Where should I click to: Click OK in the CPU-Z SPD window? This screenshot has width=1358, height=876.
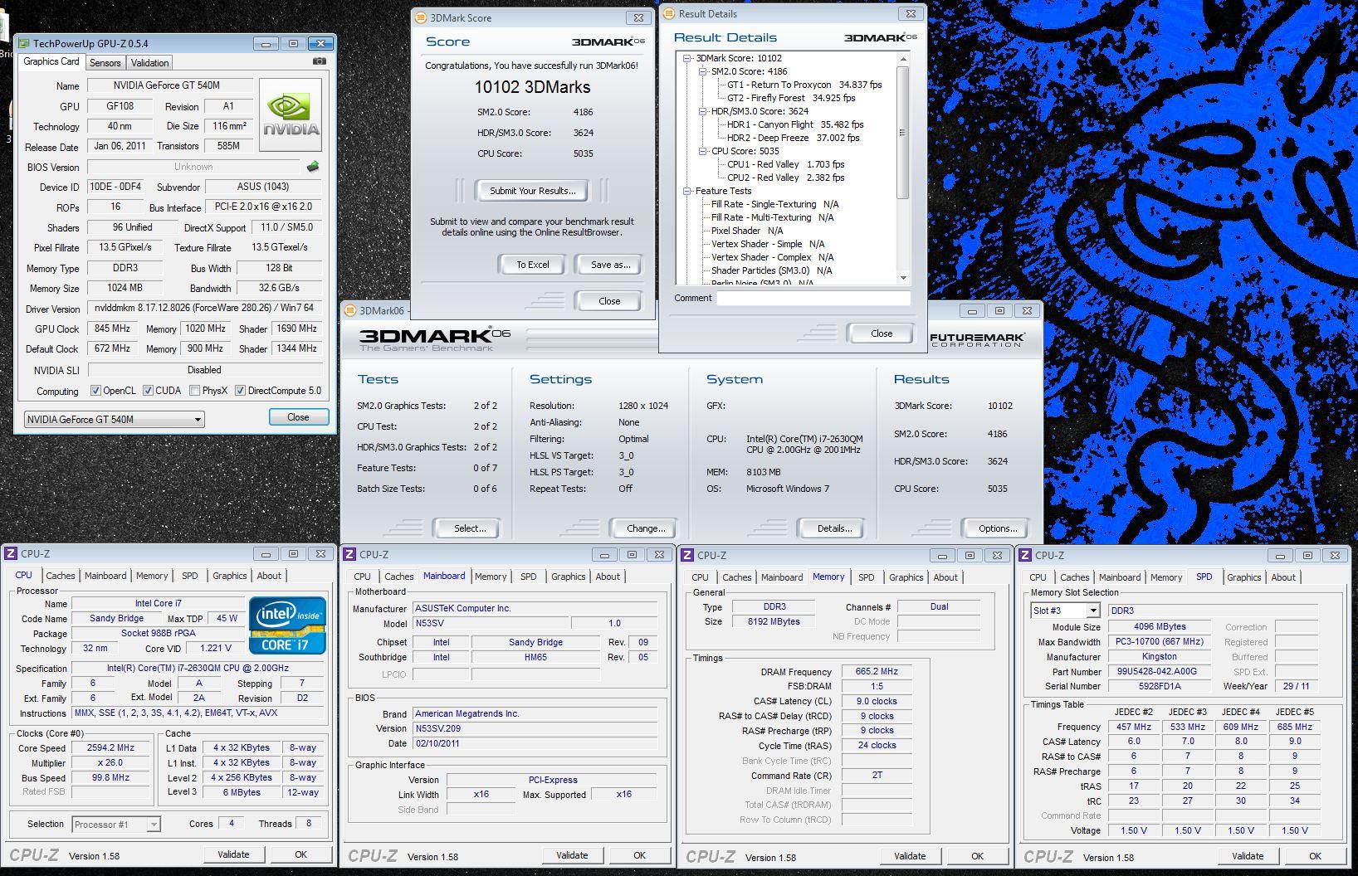pyautogui.click(x=1315, y=856)
